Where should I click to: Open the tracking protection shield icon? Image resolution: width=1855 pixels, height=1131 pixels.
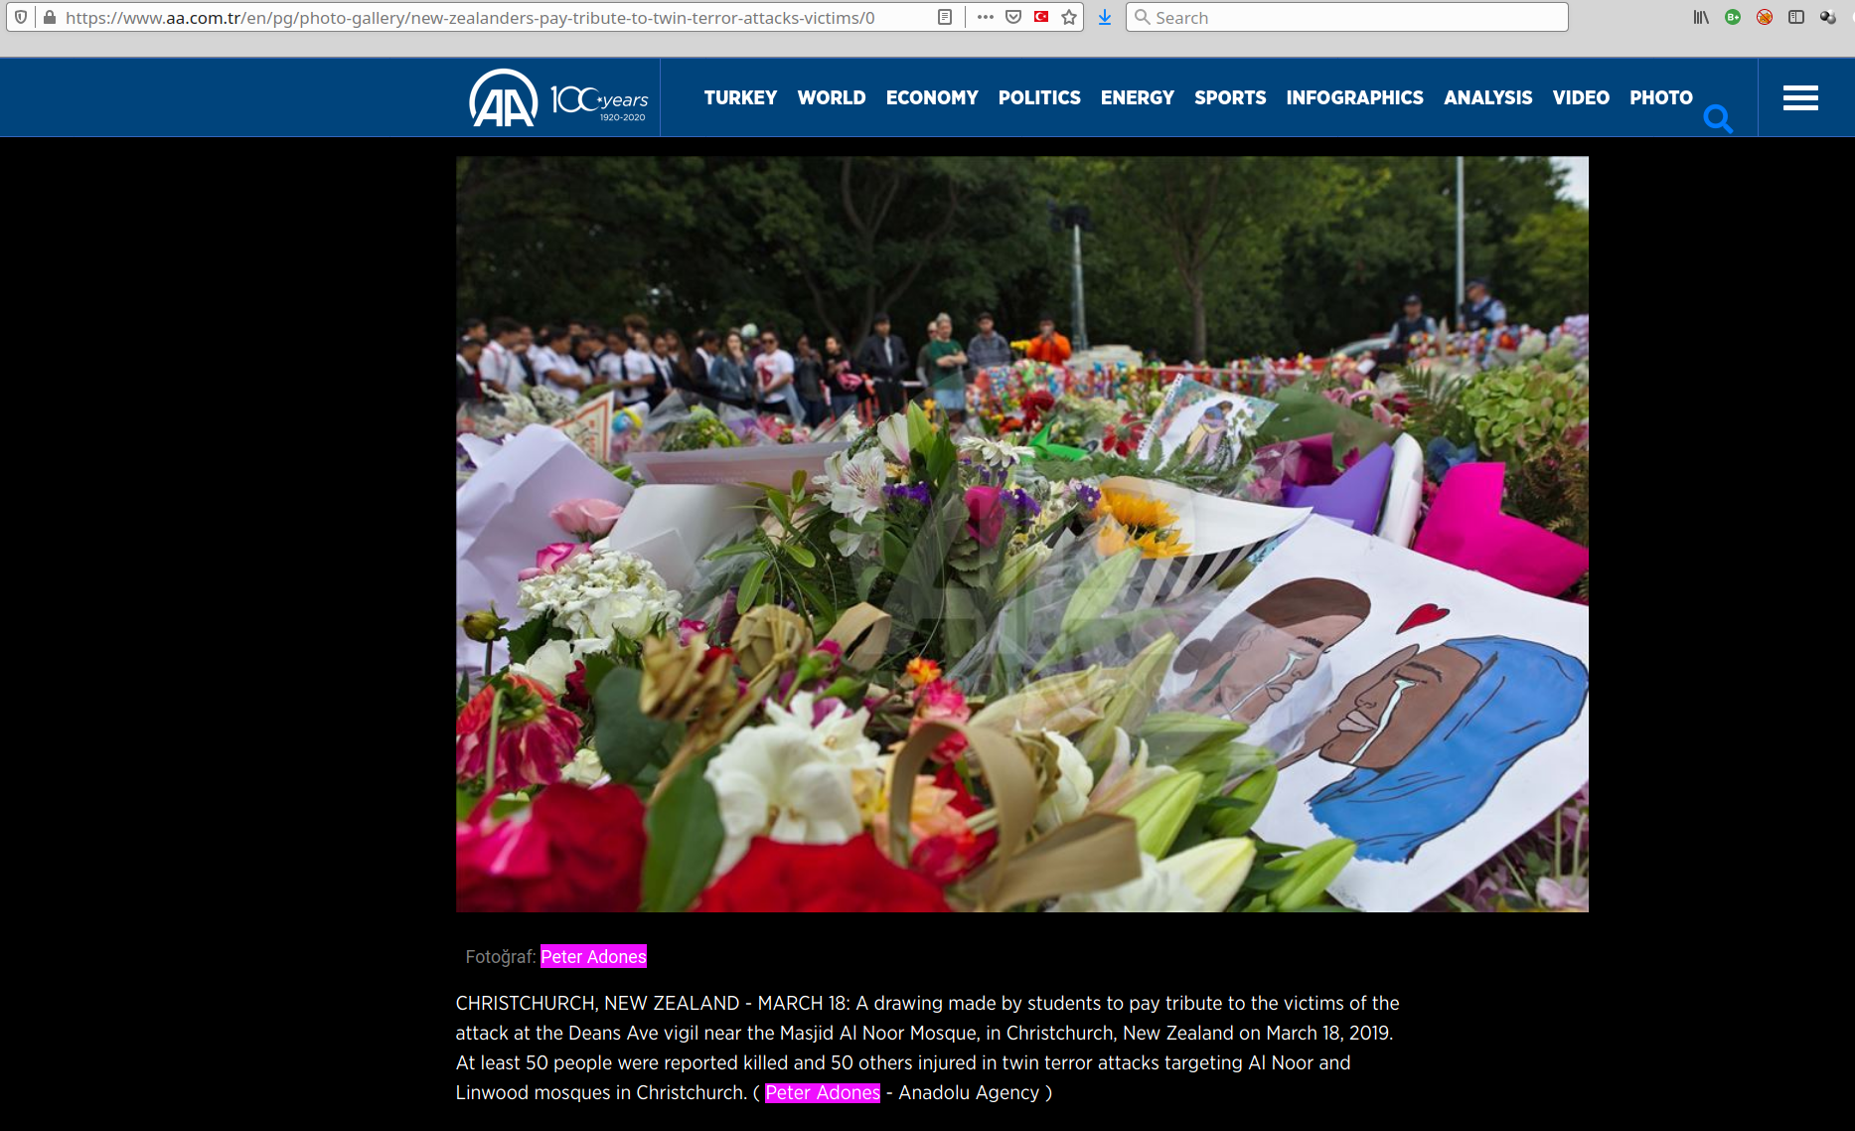coord(21,17)
